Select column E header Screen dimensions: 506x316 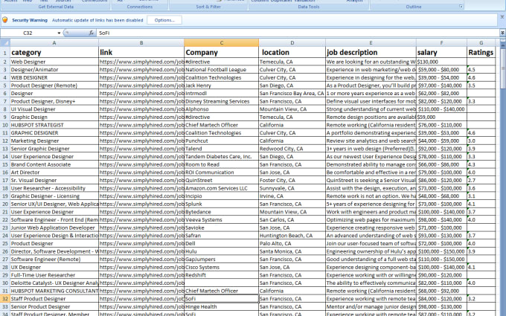(x=371, y=42)
